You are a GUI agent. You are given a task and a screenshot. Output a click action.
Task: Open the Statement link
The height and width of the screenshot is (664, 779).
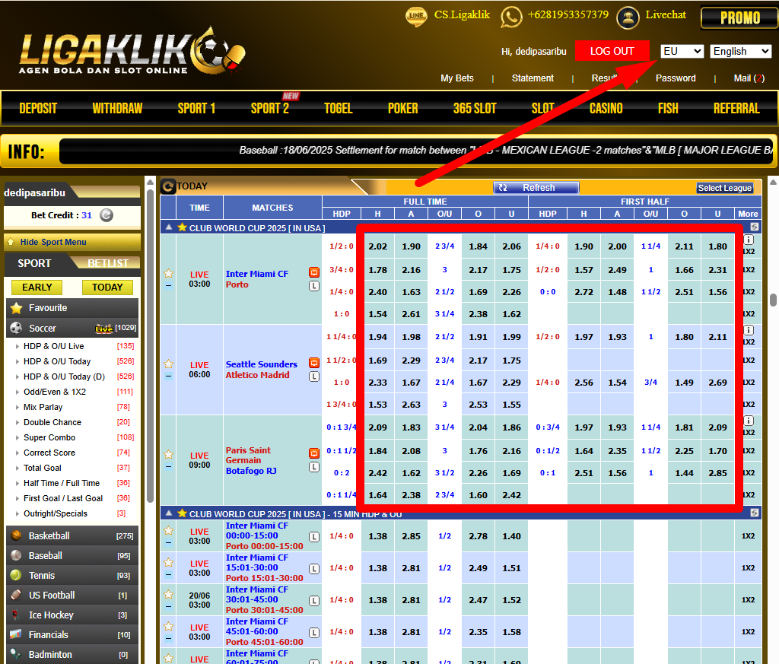[x=533, y=78]
